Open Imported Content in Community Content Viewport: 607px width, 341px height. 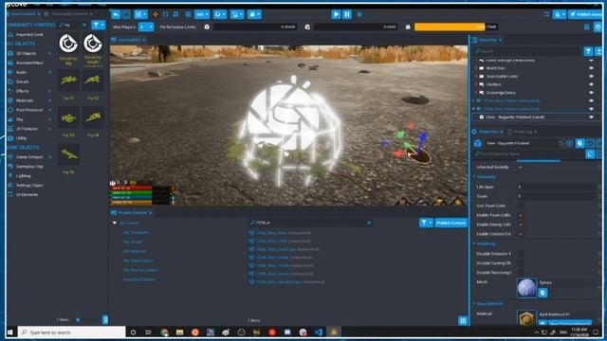click(29, 34)
